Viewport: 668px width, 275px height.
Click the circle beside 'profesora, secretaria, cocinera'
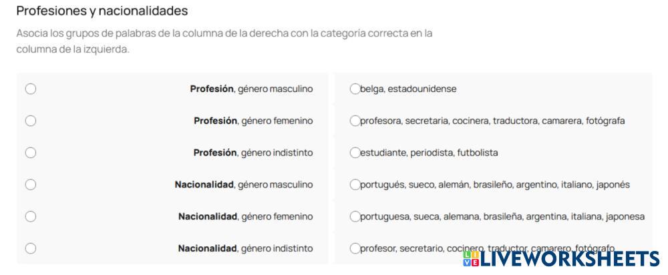(355, 121)
